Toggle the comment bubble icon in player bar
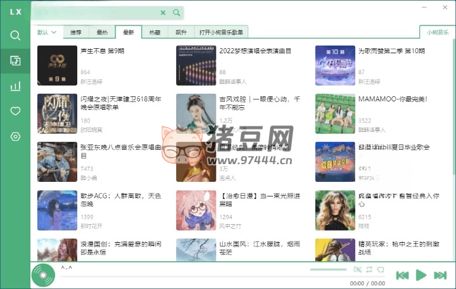The image size is (456, 289). (x=380, y=270)
